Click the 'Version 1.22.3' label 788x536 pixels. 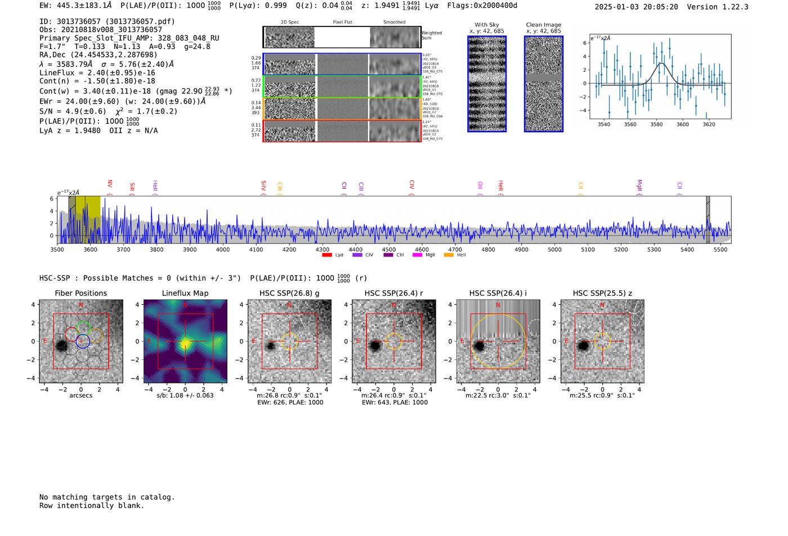(718, 7)
